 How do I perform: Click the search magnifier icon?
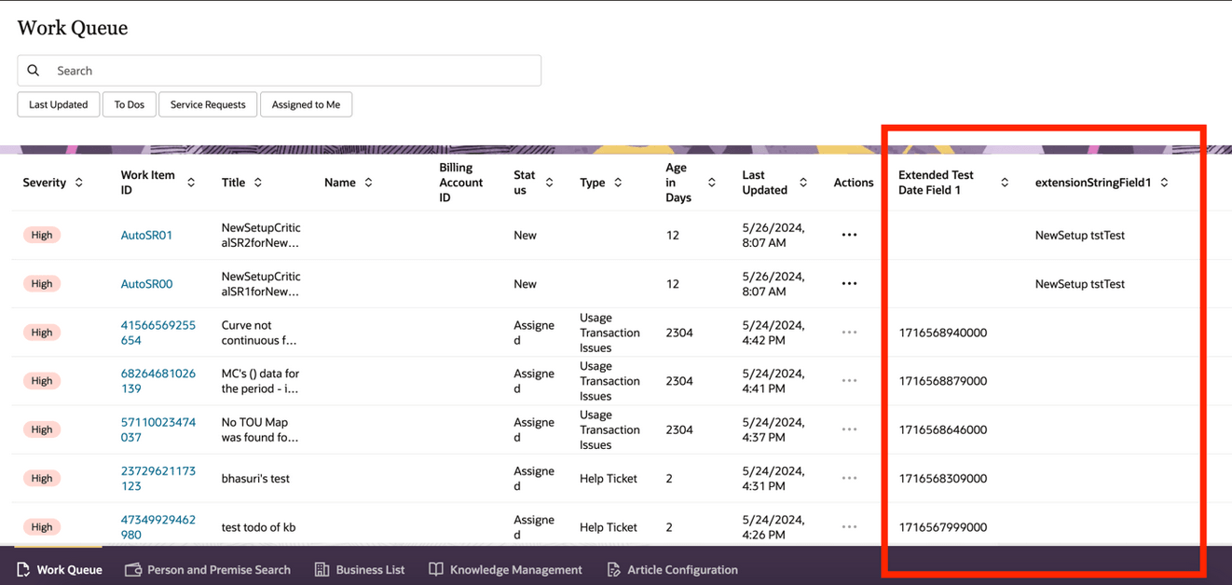34,70
